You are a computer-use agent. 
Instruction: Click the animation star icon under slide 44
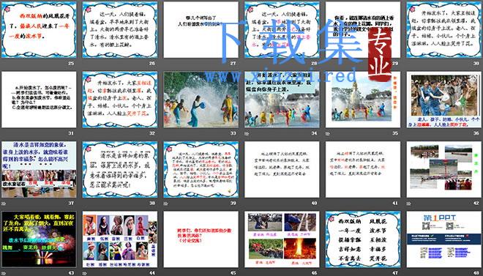(x=84, y=273)
